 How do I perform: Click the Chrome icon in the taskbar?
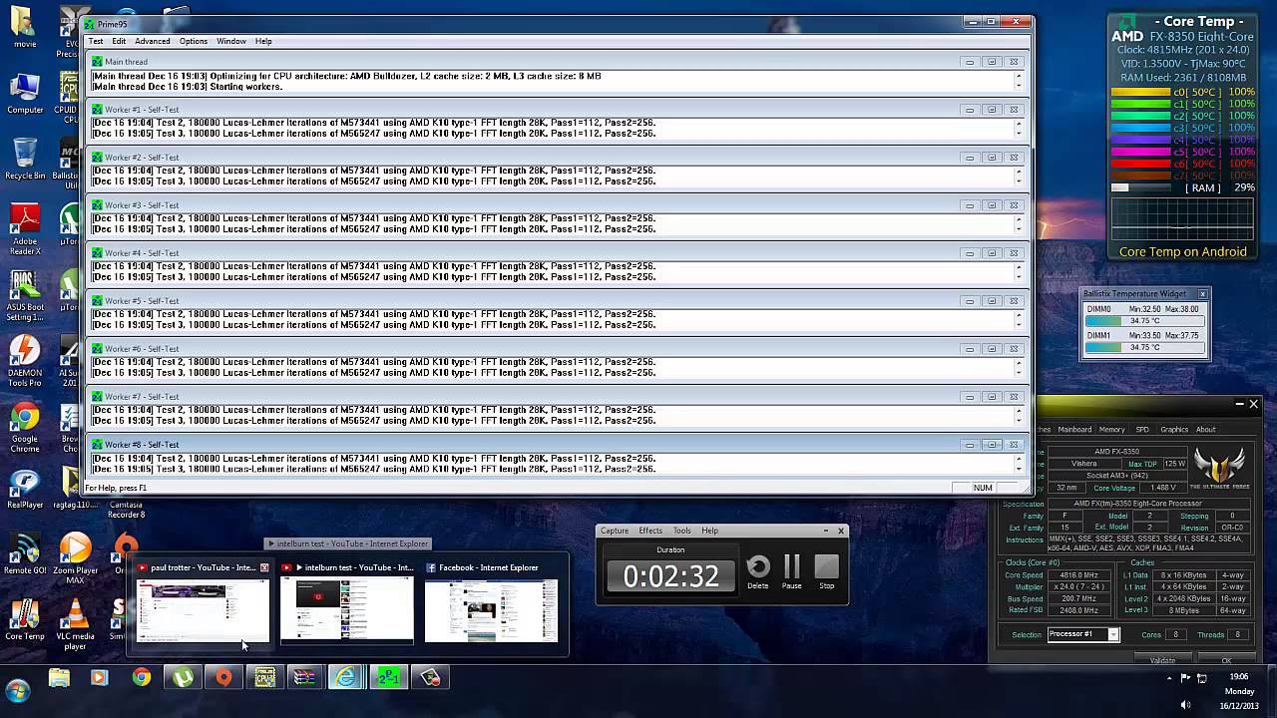141,678
